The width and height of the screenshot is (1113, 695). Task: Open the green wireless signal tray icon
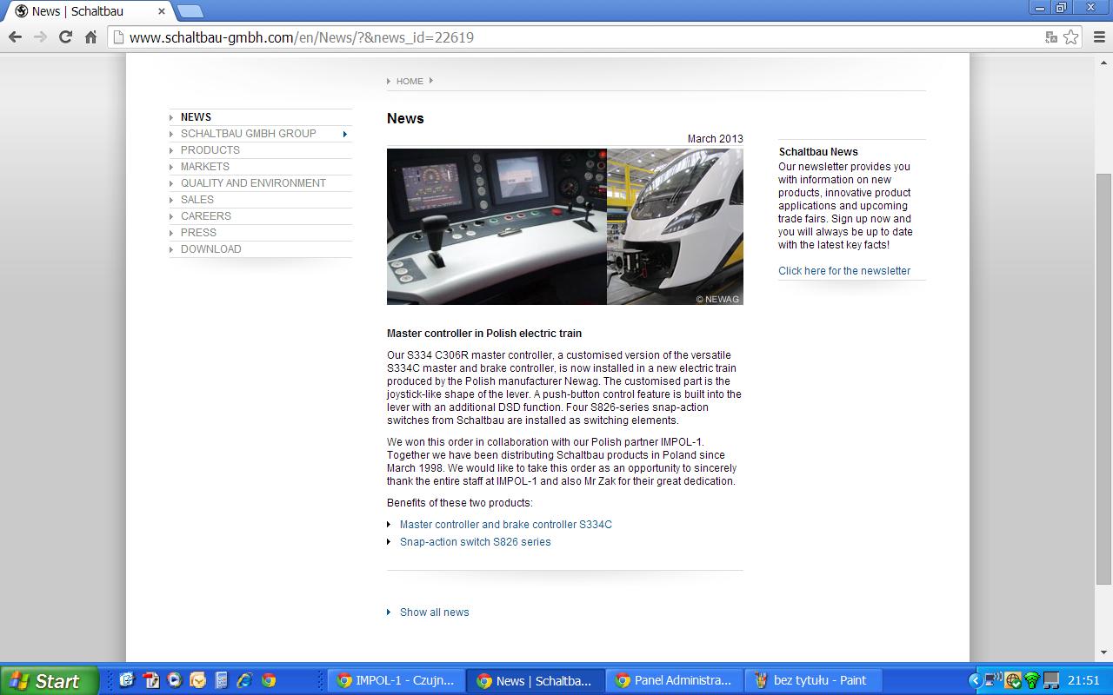[x=1031, y=680]
